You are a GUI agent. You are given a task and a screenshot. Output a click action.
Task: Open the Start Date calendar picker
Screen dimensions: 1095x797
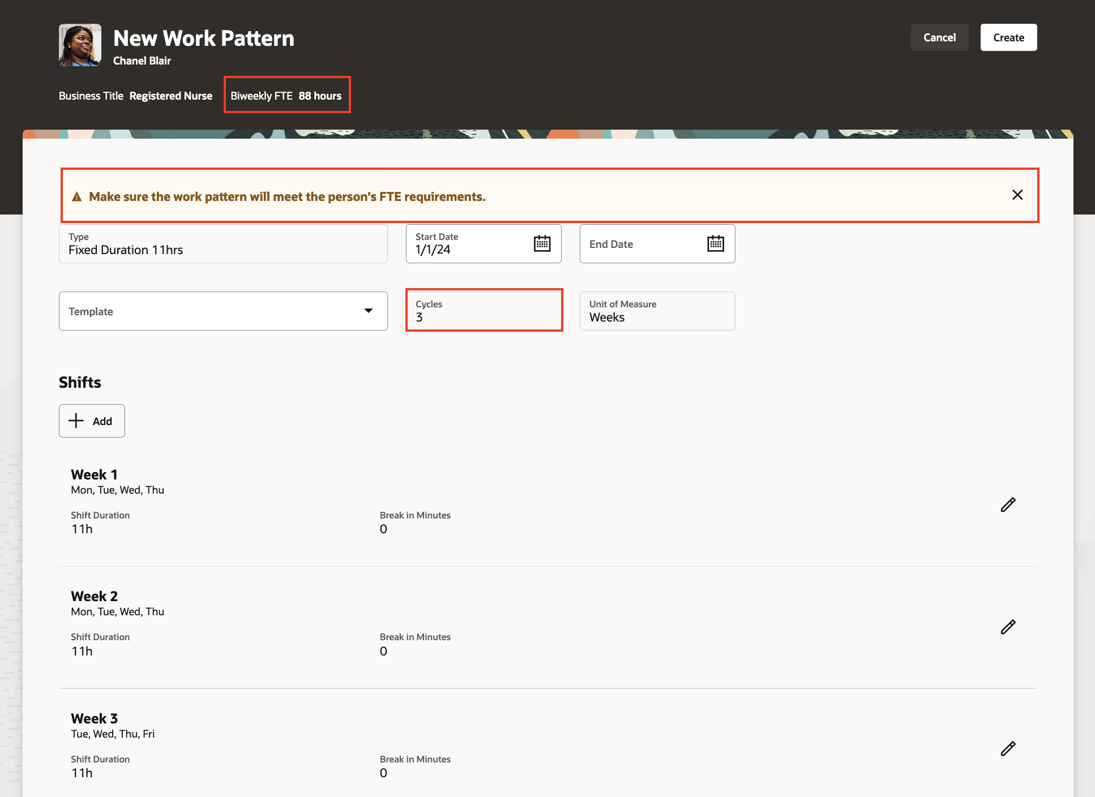tap(542, 243)
